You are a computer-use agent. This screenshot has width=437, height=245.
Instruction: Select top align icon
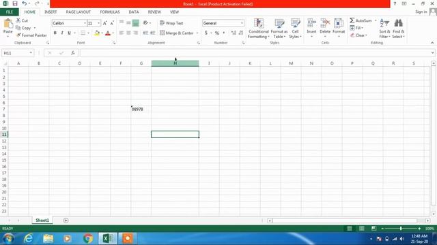(x=122, y=22)
